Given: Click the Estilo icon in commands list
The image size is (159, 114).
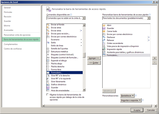Looking at the screenshot, I should pyautogui.click(x=48, y=43).
